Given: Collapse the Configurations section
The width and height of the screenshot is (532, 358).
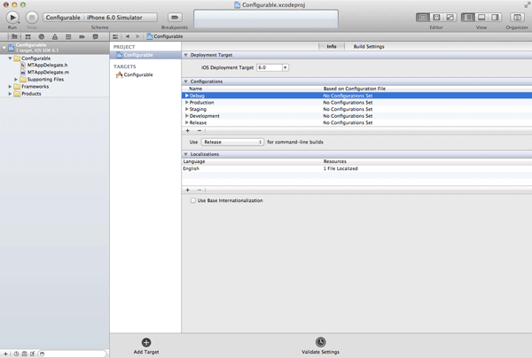Looking at the screenshot, I should 185,82.
